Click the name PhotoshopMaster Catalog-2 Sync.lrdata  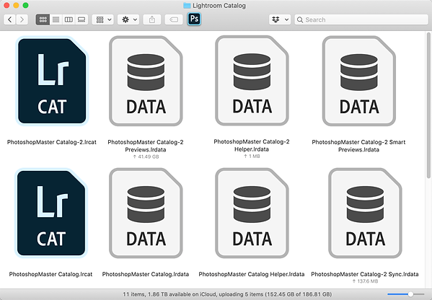(x=365, y=274)
